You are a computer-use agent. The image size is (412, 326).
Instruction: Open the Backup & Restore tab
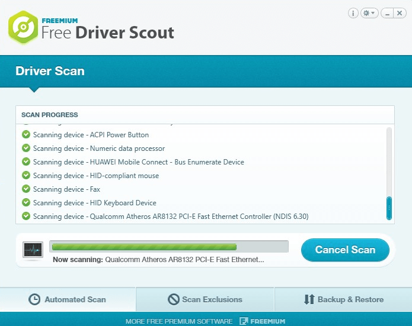(343, 299)
